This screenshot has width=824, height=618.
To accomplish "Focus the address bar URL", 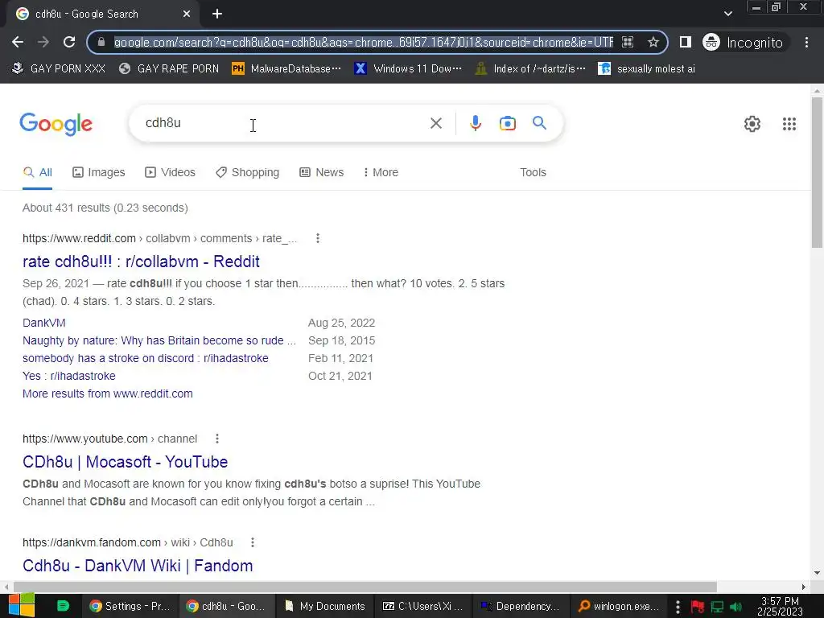I will pyautogui.click(x=364, y=42).
